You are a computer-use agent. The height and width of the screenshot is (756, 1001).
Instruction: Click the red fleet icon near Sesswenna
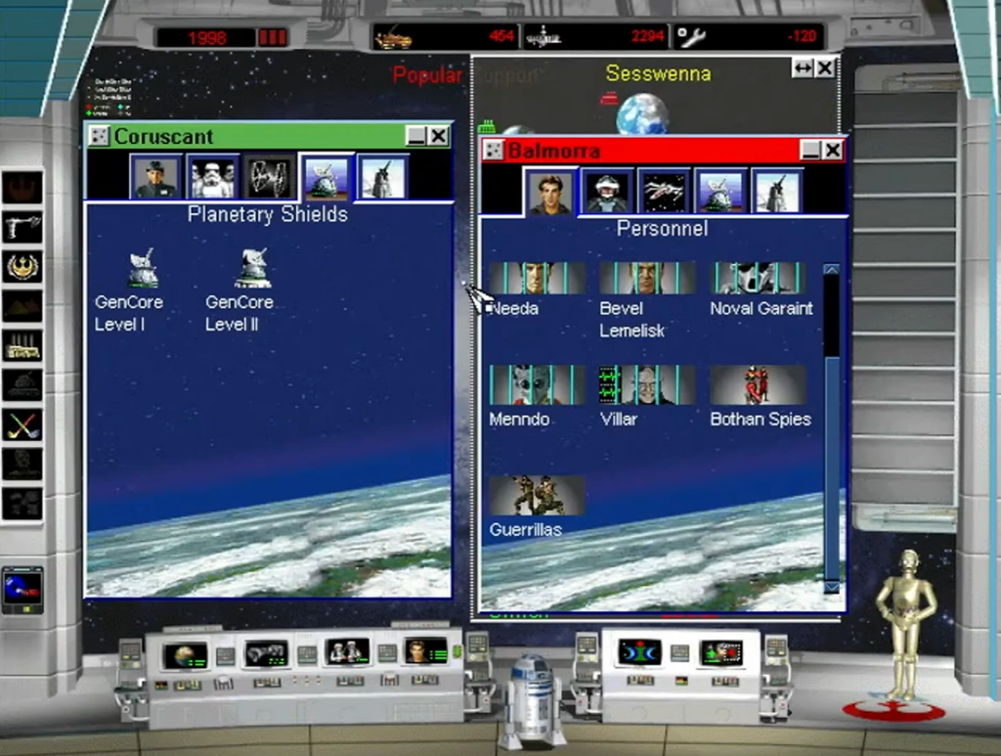pos(609,99)
